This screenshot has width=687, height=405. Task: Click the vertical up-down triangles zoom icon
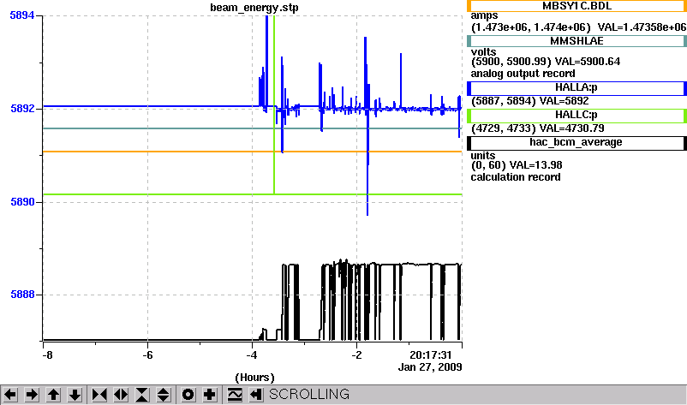[163, 395]
